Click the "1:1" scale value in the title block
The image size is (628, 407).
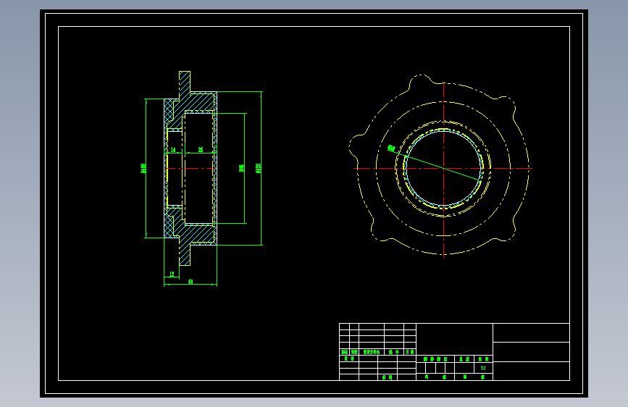click(x=483, y=368)
